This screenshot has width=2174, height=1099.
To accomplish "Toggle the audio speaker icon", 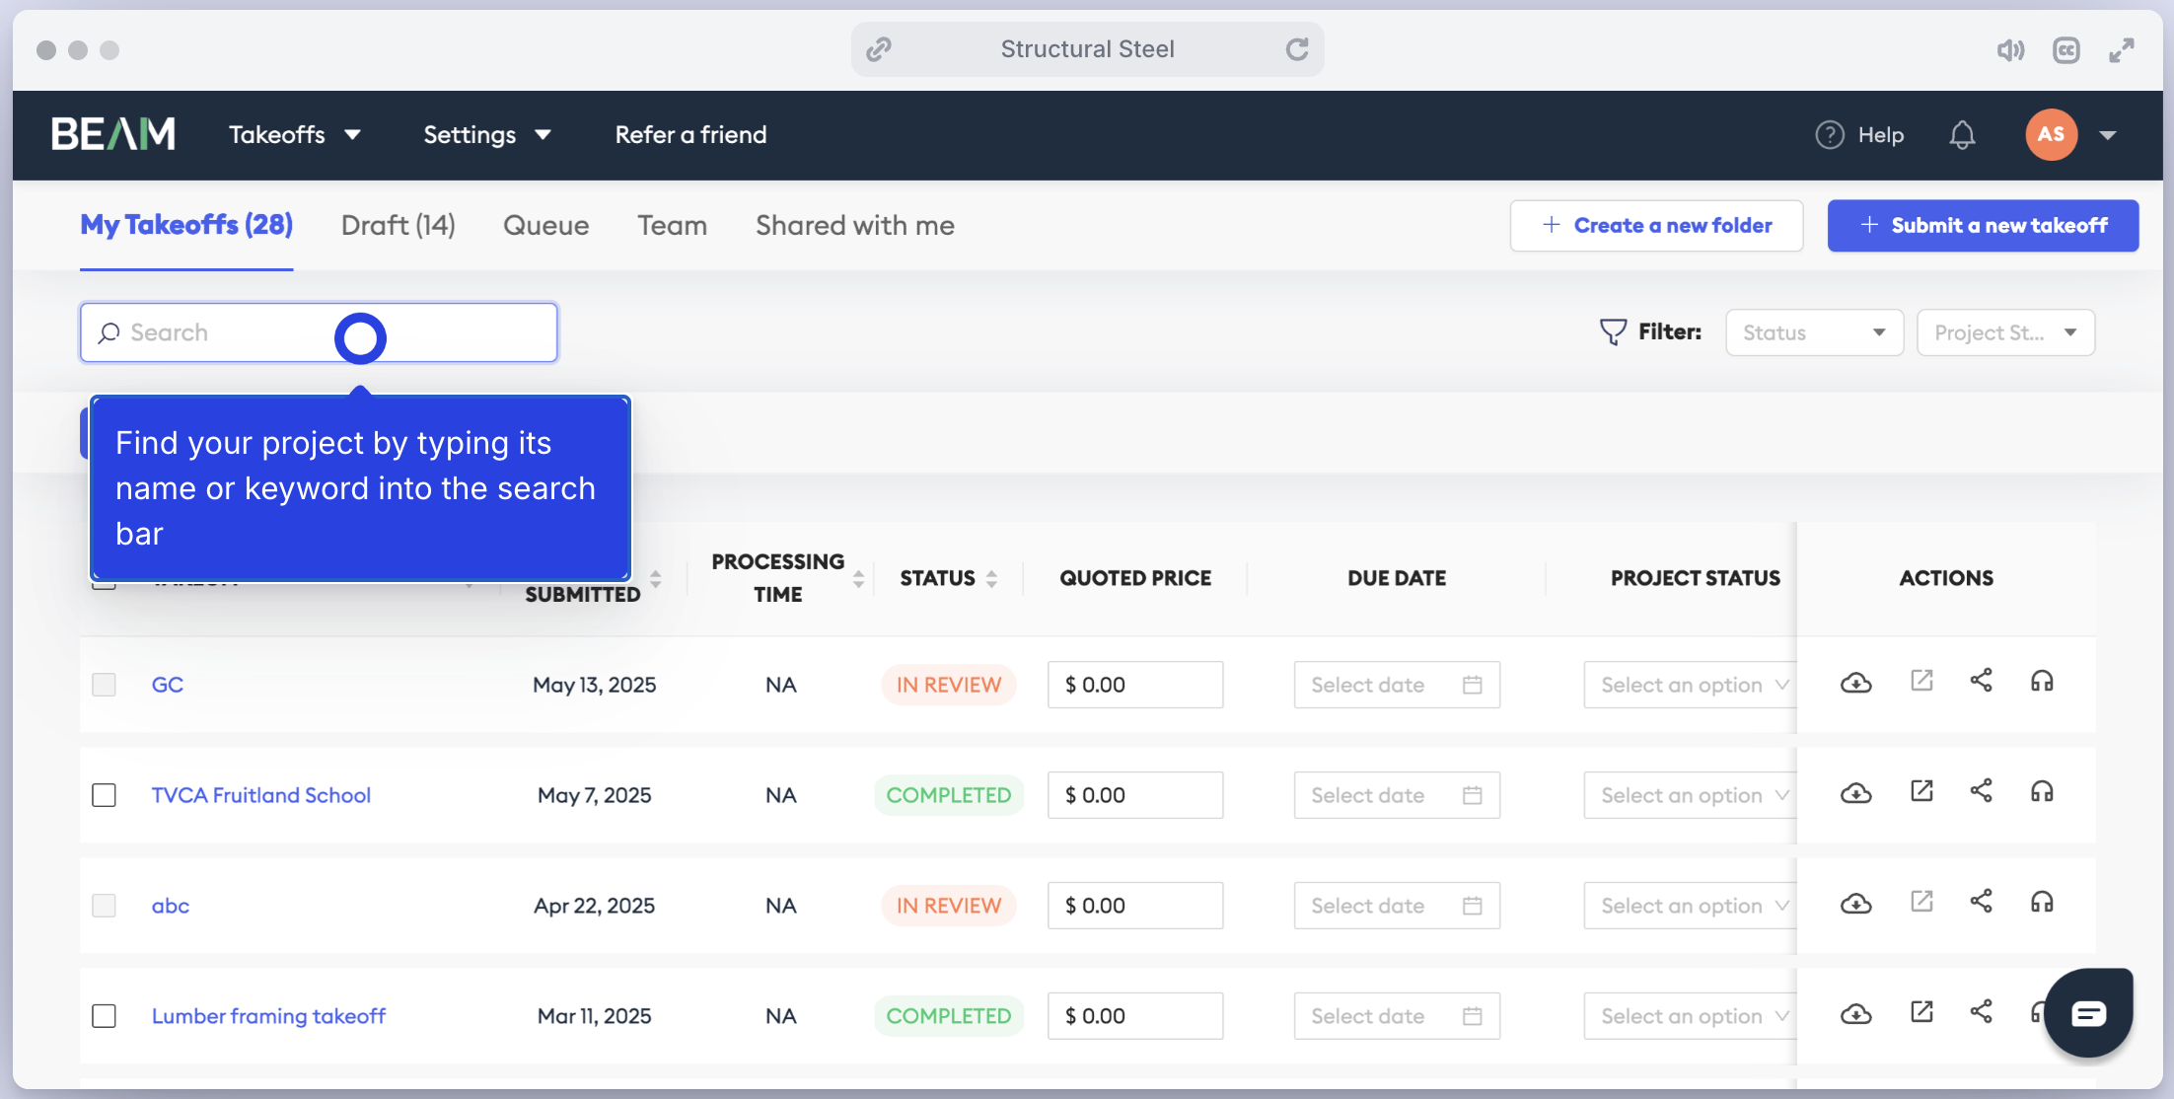I will [2010, 50].
